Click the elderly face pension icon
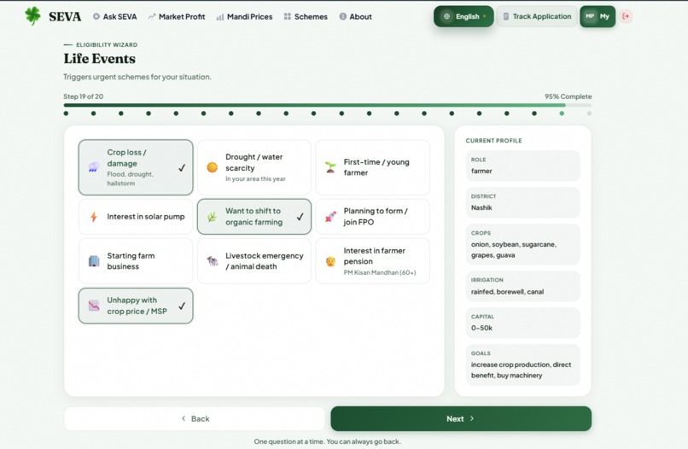The image size is (688, 449). [330, 261]
